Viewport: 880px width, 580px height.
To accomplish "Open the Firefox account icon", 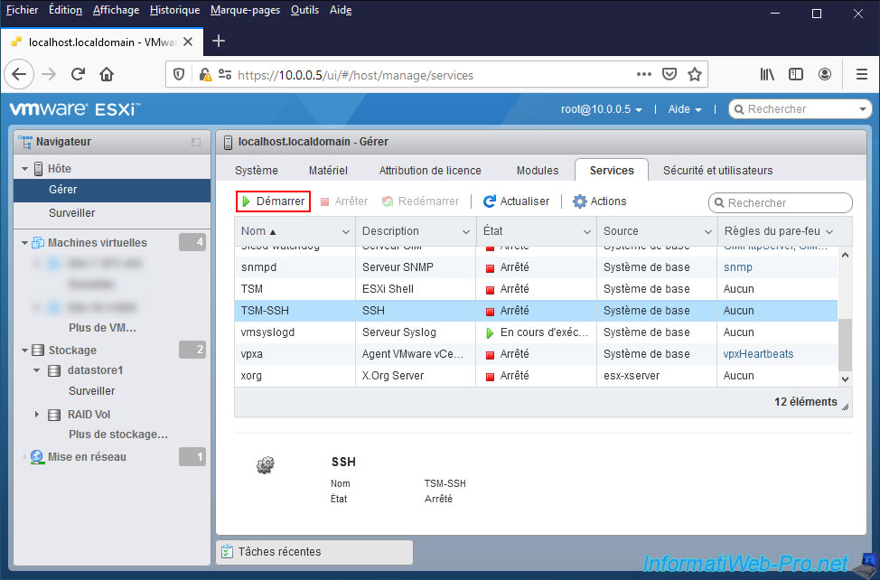I will click(x=825, y=74).
